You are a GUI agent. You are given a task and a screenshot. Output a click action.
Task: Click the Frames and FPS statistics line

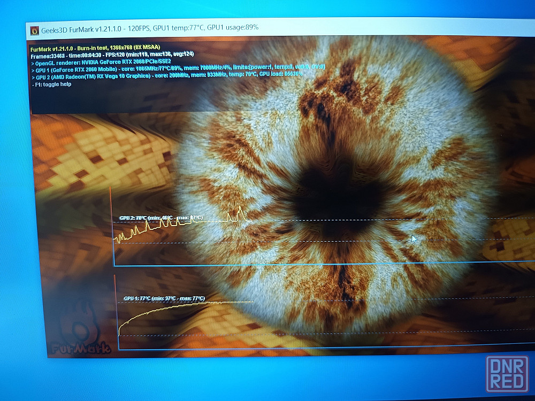(112, 55)
